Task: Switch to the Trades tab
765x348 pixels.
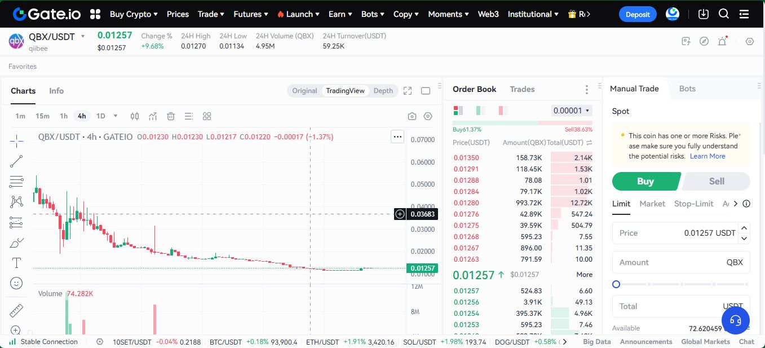Action: [x=522, y=89]
